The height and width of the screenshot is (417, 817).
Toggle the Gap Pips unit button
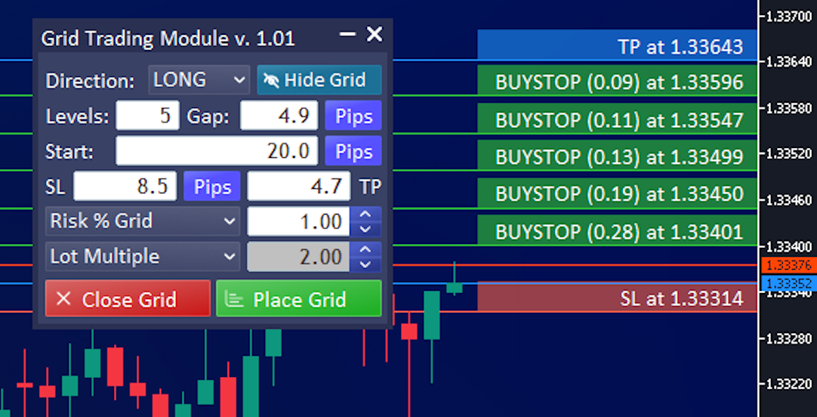coord(353,116)
